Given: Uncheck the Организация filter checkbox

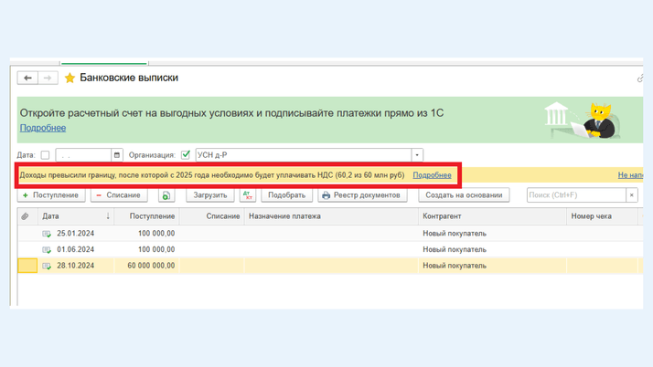Looking at the screenshot, I should pos(186,155).
